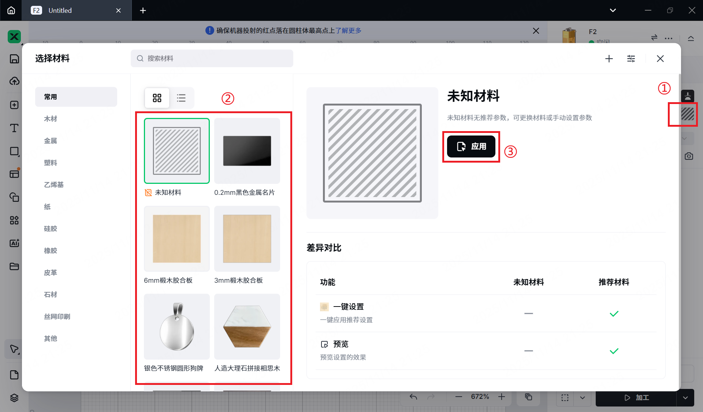This screenshot has height=412, width=703.
Task: Click the camera icon on right panel
Action: (689, 156)
